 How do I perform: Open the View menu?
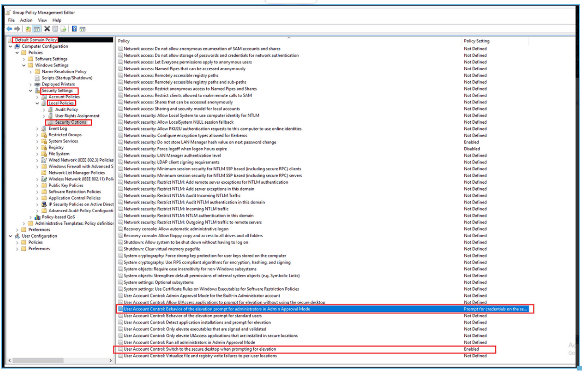point(42,20)
